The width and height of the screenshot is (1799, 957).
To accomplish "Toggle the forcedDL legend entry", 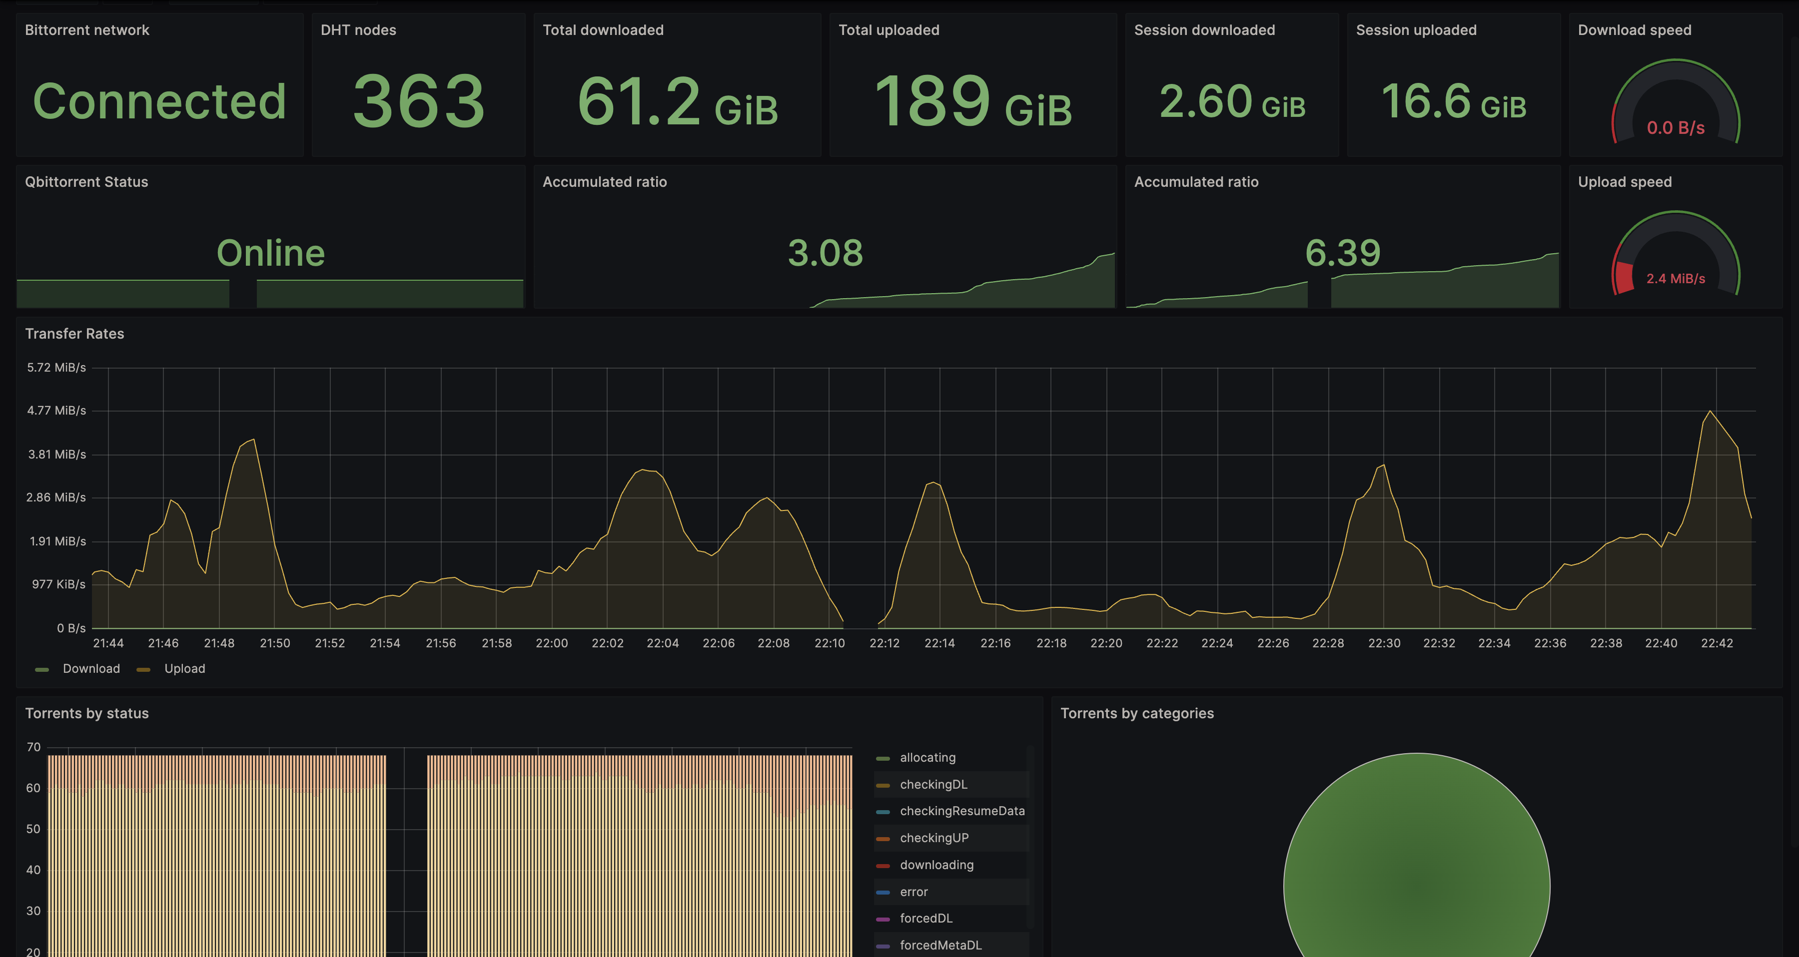I will tap(925, 919).
